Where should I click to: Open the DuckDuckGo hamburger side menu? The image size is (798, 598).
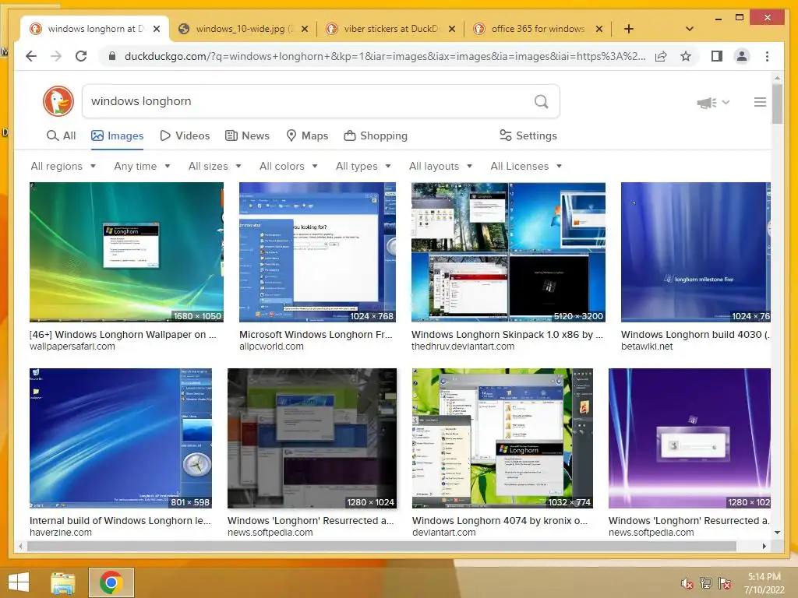click(760, 102)
